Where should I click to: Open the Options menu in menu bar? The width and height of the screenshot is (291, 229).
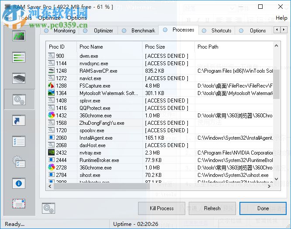point(77,18)
